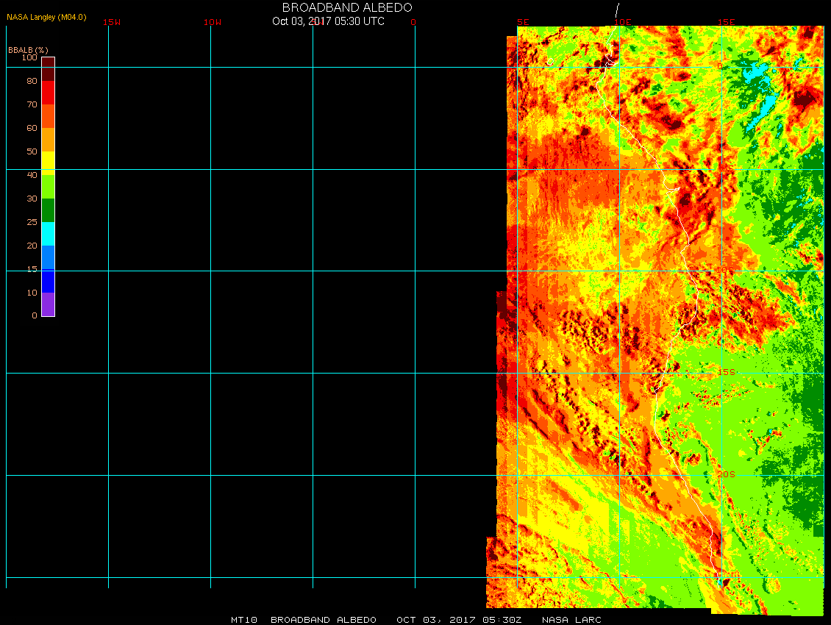Choose the yellow 40-50% legend swatch
Screen dimensions: 831x625
tap(48, 162)
